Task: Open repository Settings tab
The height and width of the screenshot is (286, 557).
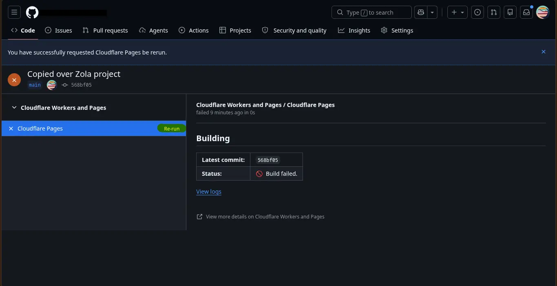Action: [x=397, y=31]
